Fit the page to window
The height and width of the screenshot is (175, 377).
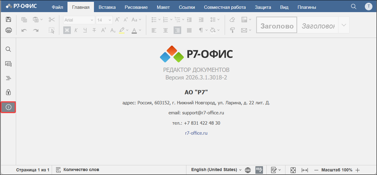click(x=293, y=170)
